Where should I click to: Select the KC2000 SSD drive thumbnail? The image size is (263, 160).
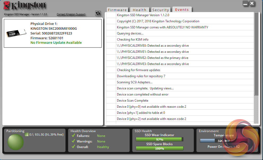16,33
